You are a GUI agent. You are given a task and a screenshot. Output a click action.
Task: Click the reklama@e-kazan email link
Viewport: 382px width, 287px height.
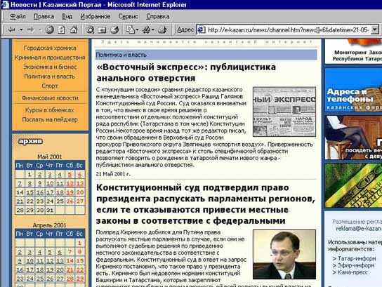359,229
